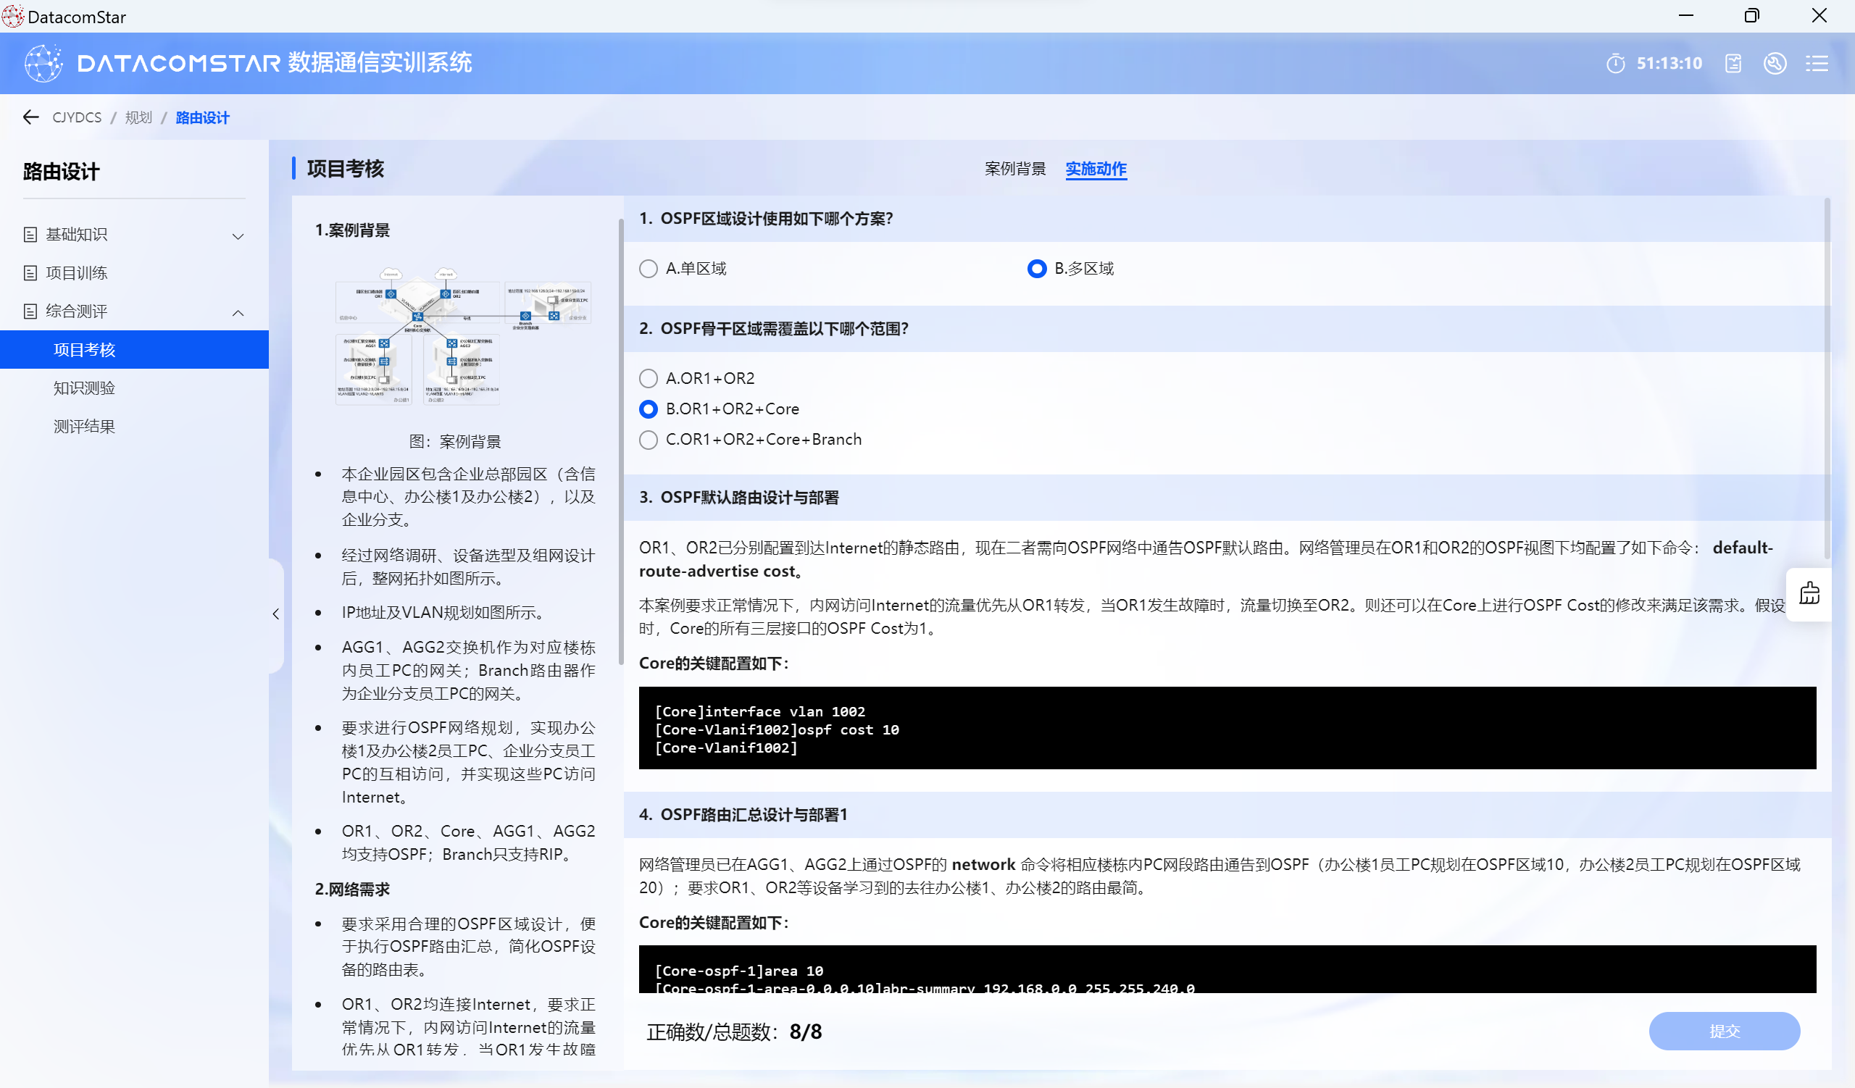Choose C.OR1+OR2+Core+Branch radio option
The height and width of the screenshot is (1088, 1855).
click(648, 439)
